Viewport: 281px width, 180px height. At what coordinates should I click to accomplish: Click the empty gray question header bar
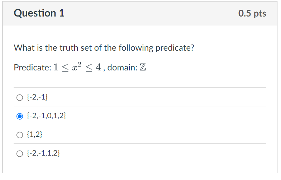pos(151,14)
